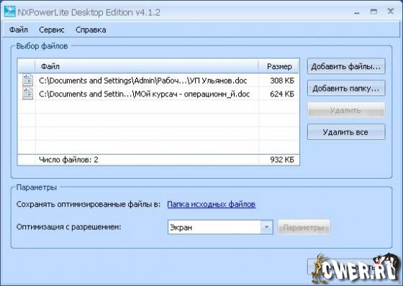Maximize the NXPowerLite window
The image size is (403, 286).
click(x=373, y=12)
